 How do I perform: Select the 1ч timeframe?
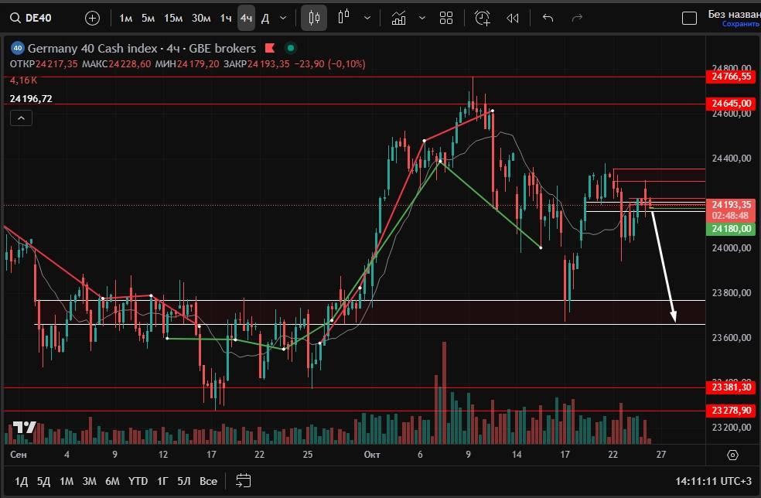click(225, 18)
